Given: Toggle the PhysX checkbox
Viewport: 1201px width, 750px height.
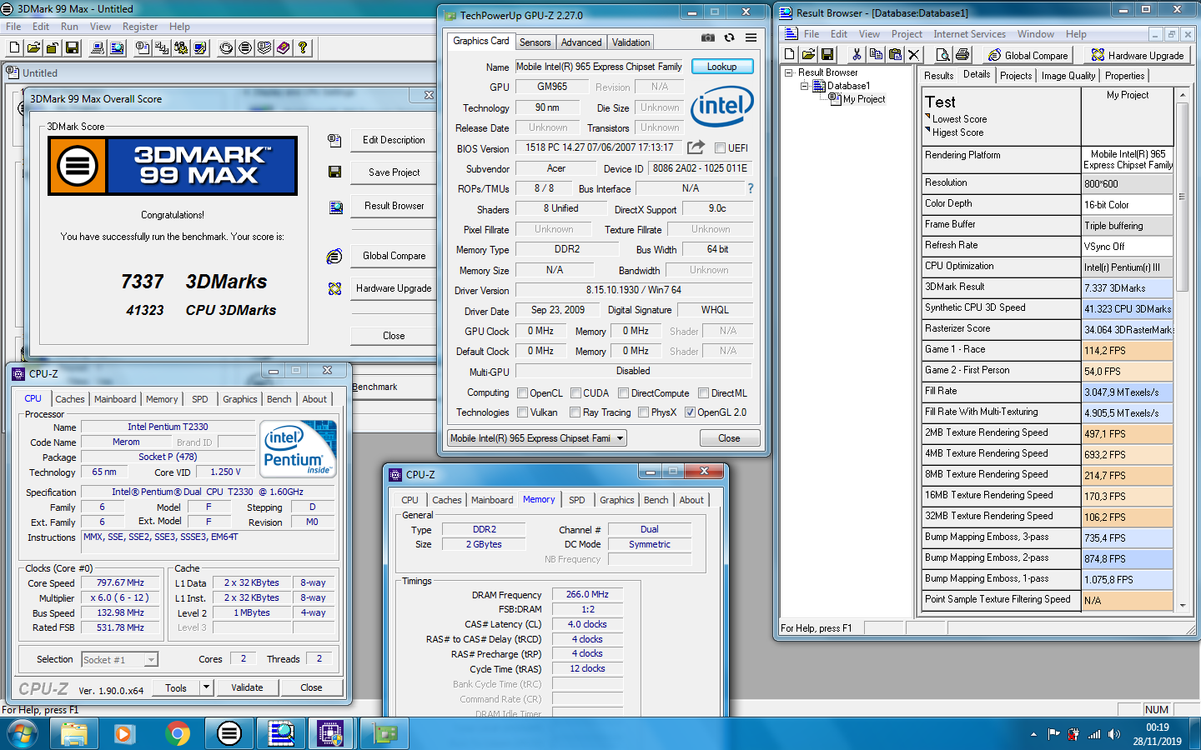Looking at the screenshot, I should (x=643, y=412).
